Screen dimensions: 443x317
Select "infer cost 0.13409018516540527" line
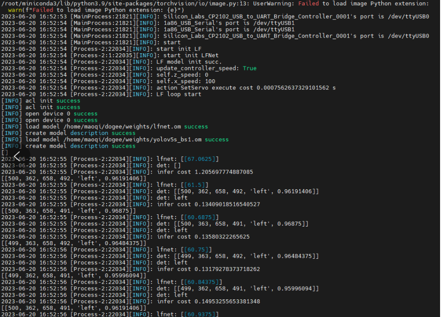click(131, 204)
